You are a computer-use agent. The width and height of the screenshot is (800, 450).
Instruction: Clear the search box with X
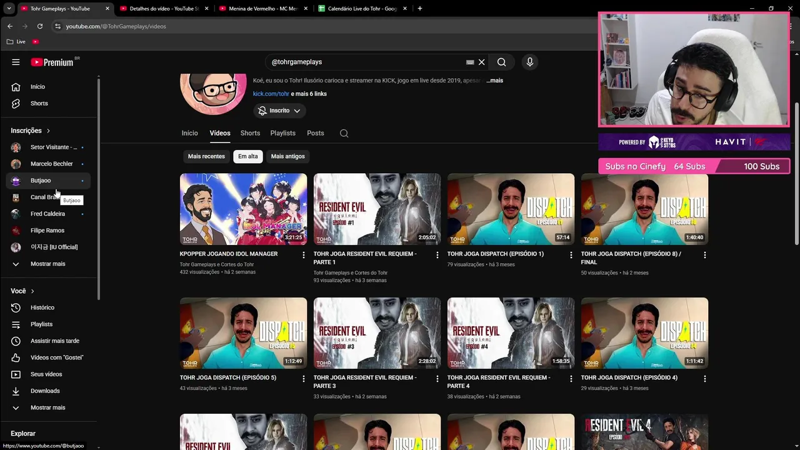pos(481,62)
